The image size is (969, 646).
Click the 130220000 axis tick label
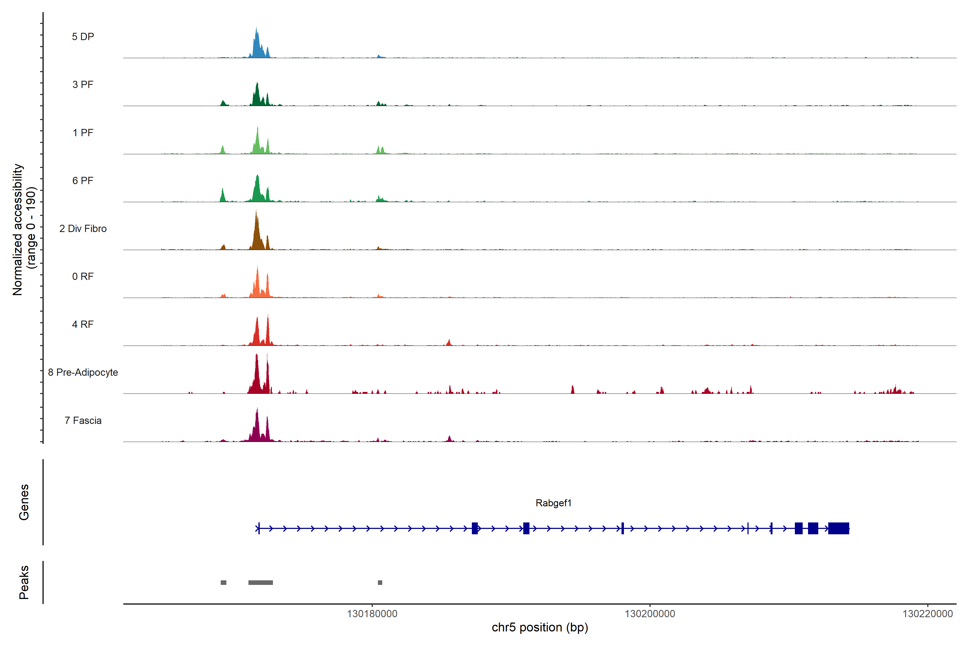click(927, 614)
